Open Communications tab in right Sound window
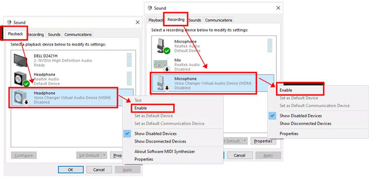Screen dimensions: 370x178 [x=219, y=20]
